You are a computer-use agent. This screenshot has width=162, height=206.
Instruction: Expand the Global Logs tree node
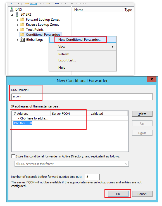pos(17,40)
